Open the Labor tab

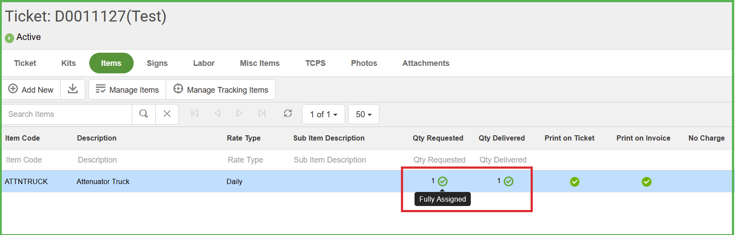(x=204, y=63)
